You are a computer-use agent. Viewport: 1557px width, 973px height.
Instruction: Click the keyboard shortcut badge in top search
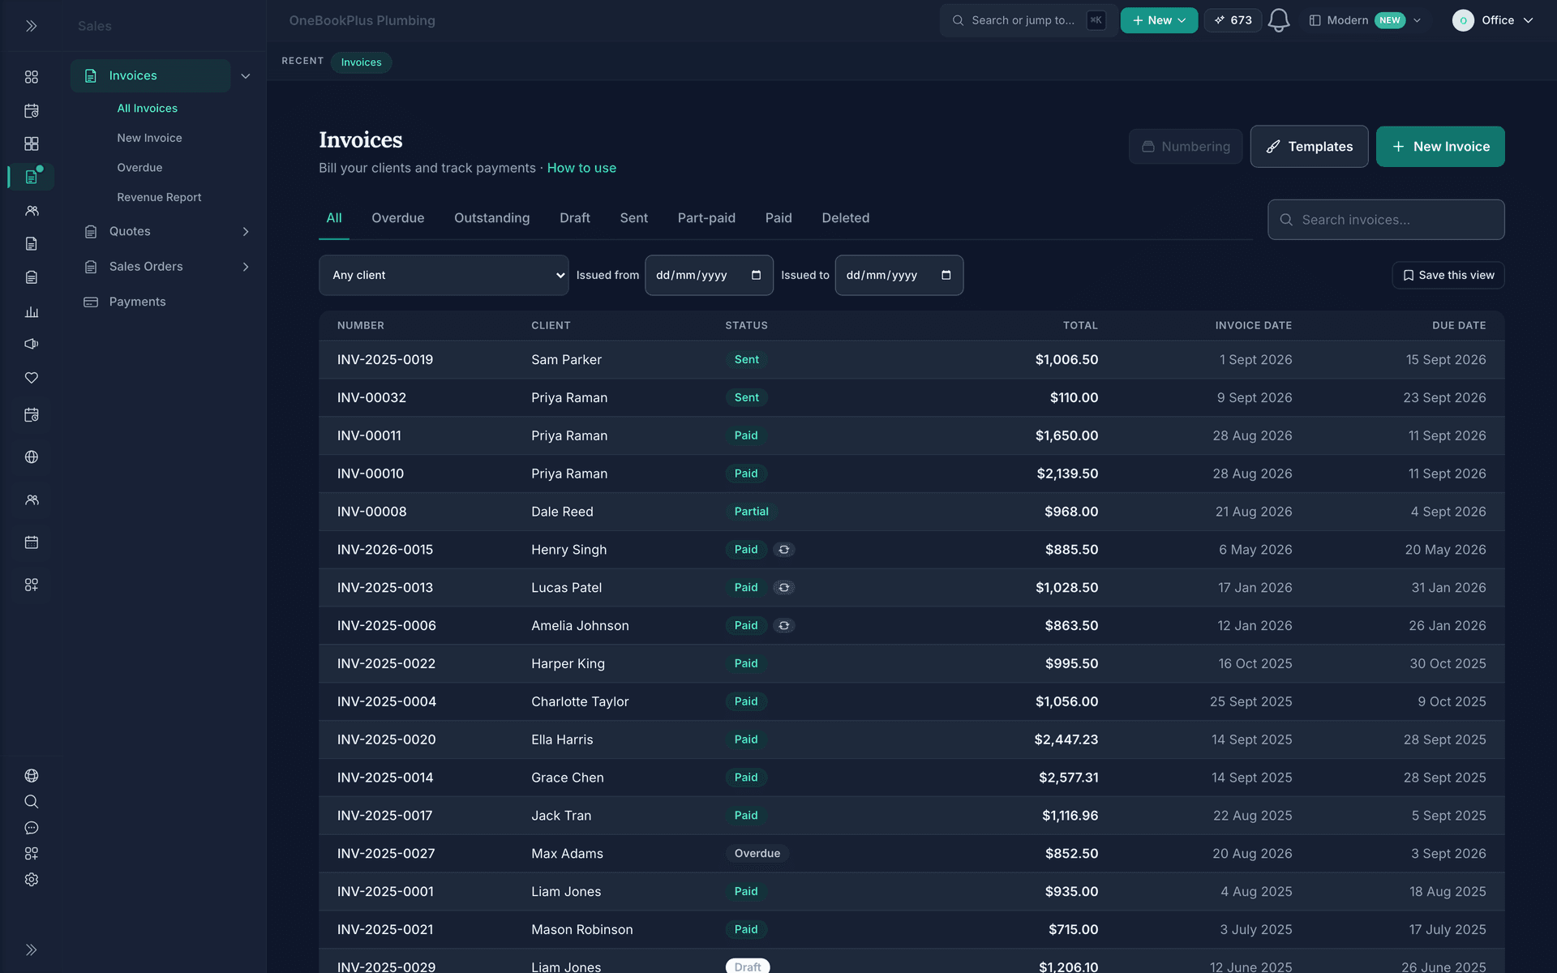[x=1096, y=20]
